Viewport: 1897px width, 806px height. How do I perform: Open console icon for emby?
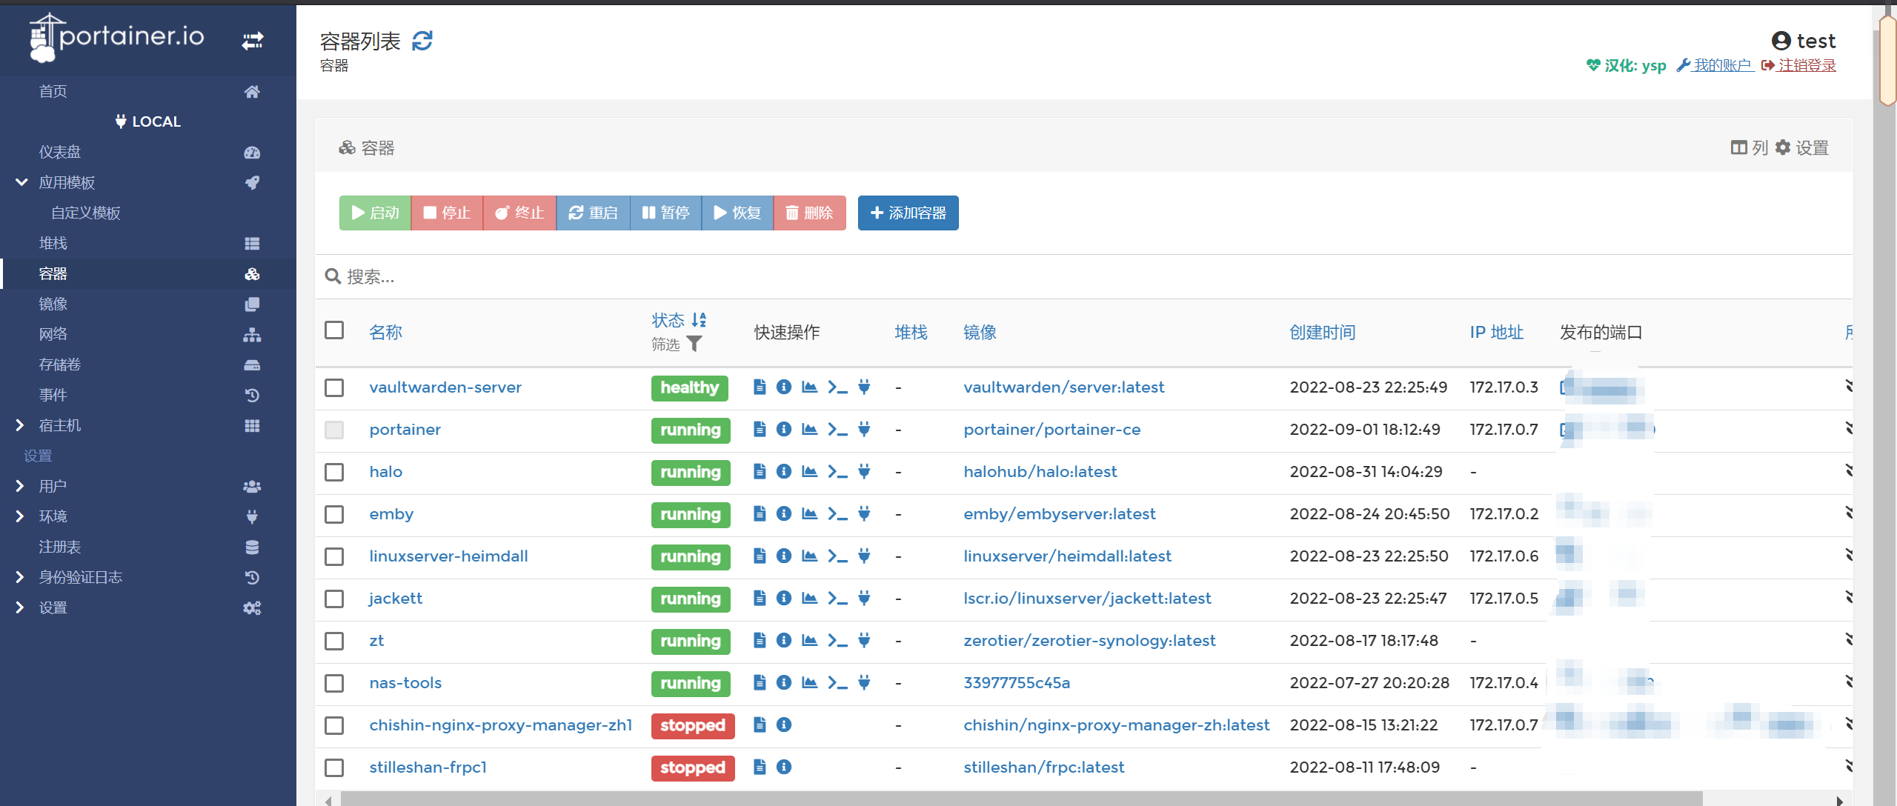(837, 513)
